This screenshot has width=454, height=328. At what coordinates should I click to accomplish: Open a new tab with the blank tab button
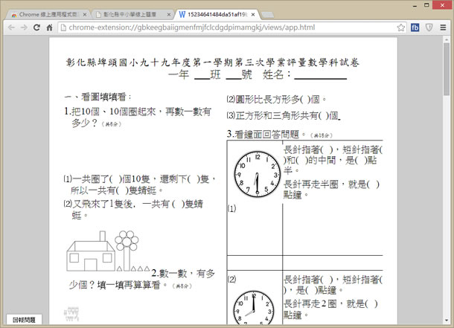266,13
